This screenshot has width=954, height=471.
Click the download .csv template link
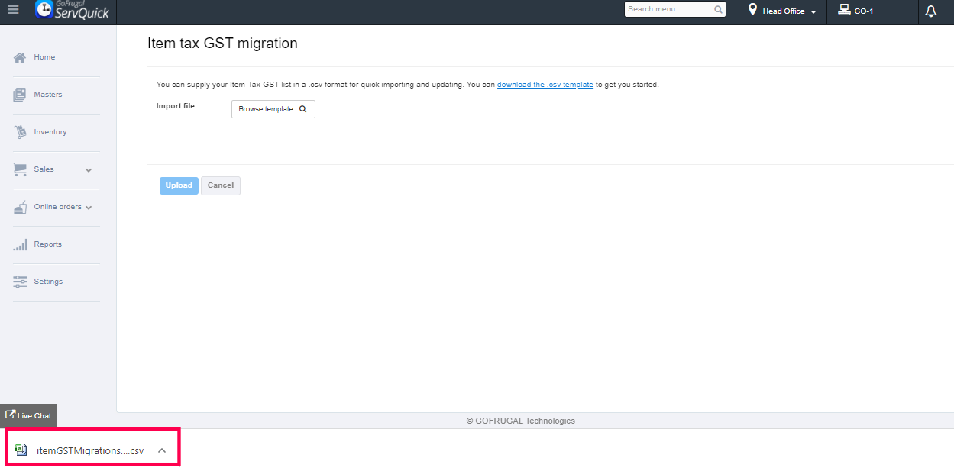click(x=545, y=85)
